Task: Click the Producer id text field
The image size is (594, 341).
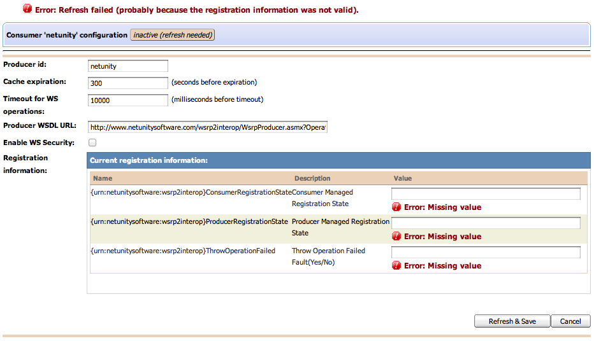Action: [x=127, y=66]
